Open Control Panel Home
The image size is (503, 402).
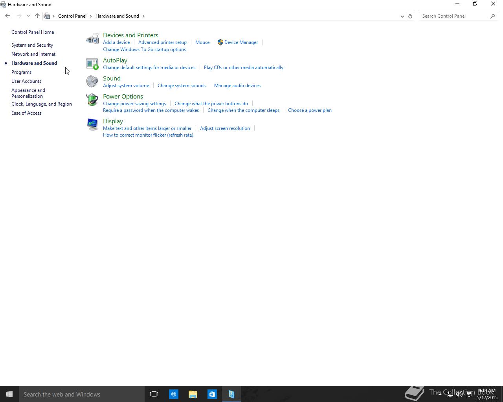[33, 32]
